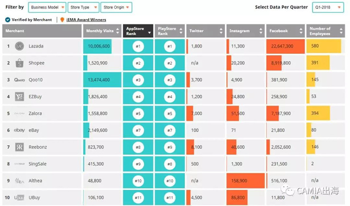
Task: Click the Lazada merchant logo icon
Action: (19, 46)
